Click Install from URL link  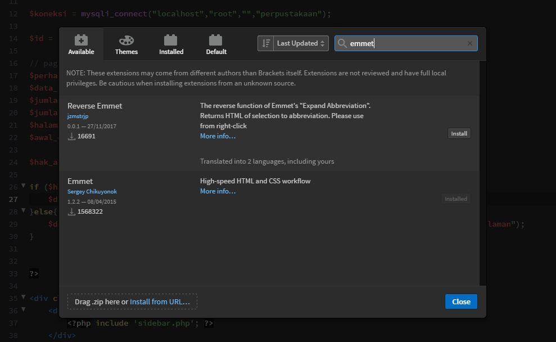pyautogui.click(x=160, y=301)
